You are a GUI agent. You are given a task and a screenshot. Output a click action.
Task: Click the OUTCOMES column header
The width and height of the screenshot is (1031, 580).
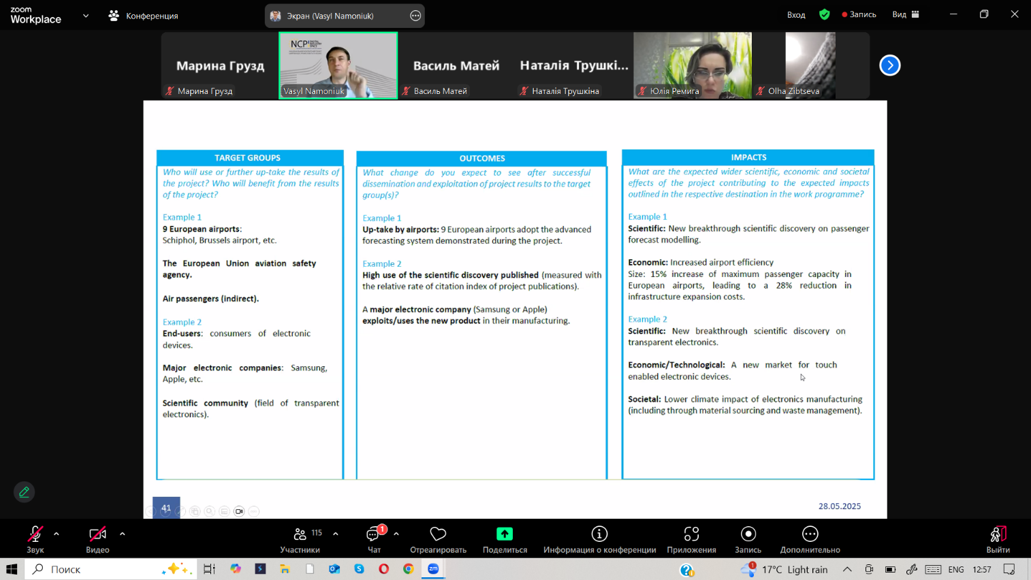481,158
